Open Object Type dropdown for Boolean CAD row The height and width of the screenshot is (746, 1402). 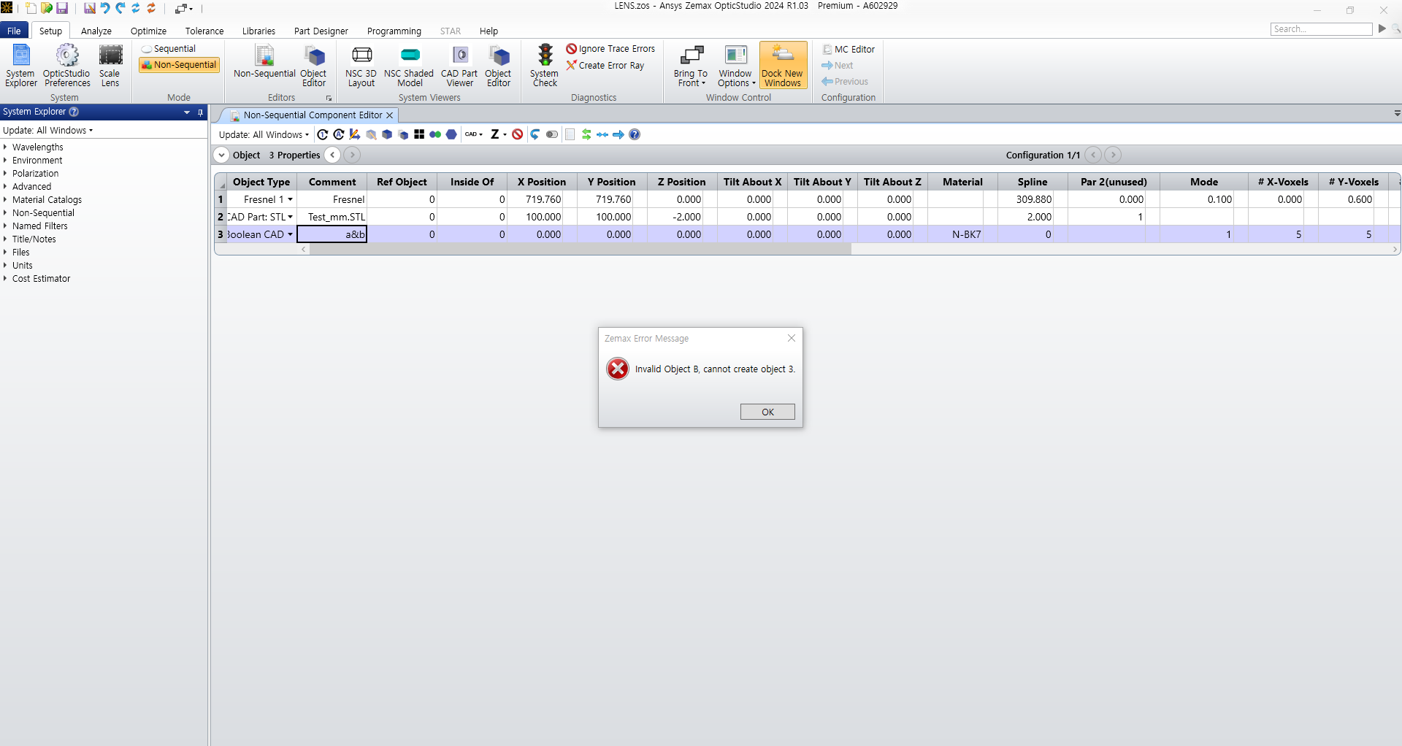(x=290, y=234)
